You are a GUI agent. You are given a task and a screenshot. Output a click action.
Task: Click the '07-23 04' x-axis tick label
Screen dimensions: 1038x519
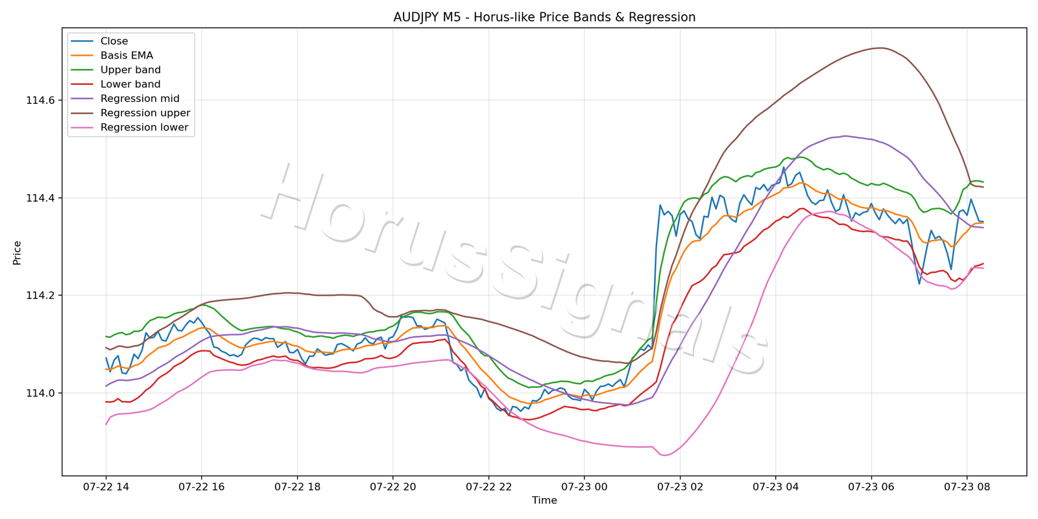pyautogui.click(x=775, y=487)
